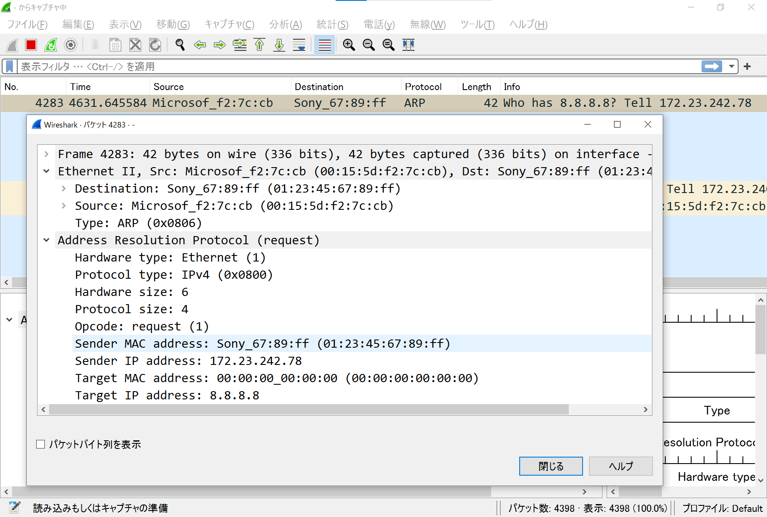Viewport: 767px width, 517px height.
Task: Click the ヘルプ button in packet dialog
Action: click(620, 466)
